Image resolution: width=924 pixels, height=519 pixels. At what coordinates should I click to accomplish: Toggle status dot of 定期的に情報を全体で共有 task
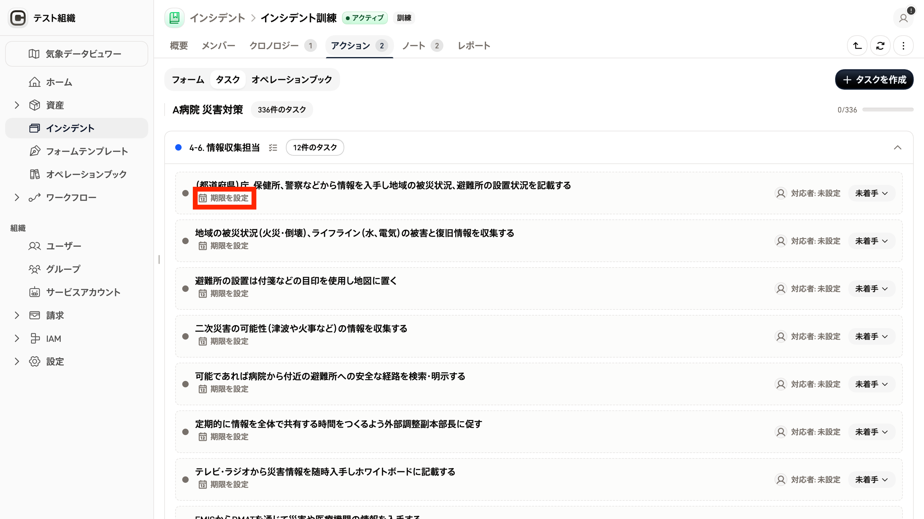pyautogui.click(x=185, y=432)
